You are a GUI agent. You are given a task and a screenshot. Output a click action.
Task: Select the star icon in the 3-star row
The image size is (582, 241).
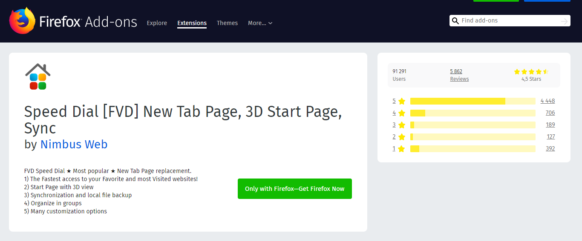click(401, 125)
